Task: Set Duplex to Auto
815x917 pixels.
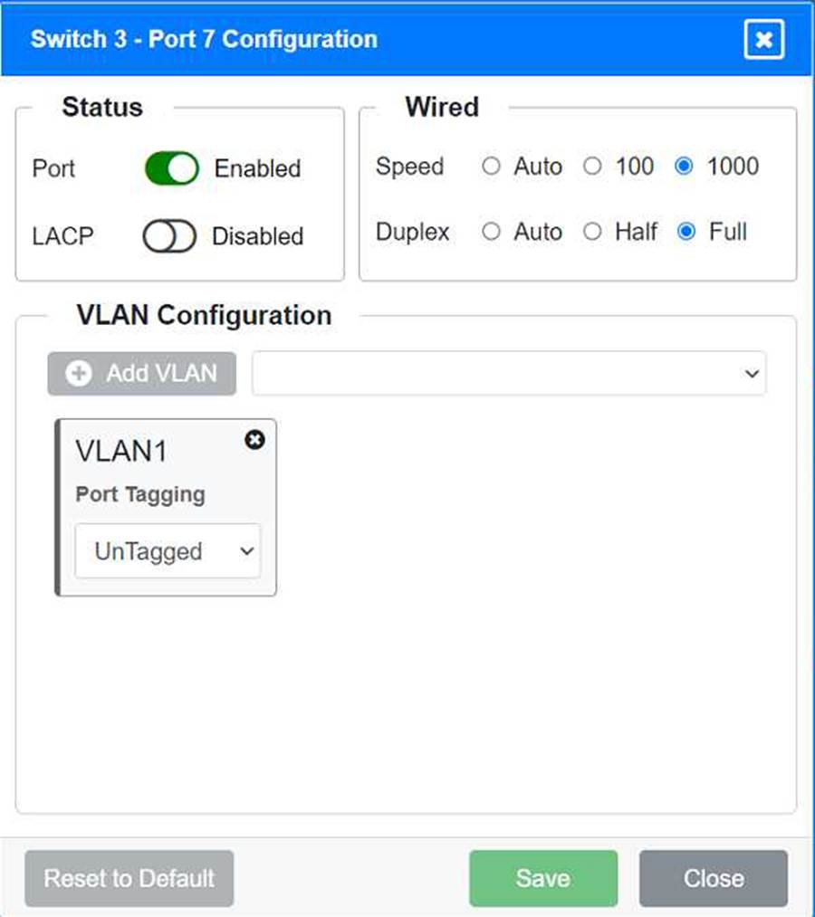Action: (491, 232)
